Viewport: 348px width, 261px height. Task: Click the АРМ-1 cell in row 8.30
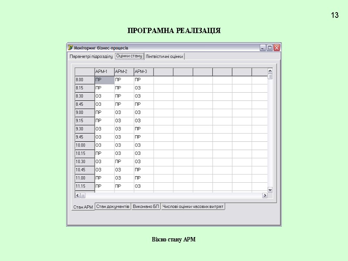[x=104, y=97]
